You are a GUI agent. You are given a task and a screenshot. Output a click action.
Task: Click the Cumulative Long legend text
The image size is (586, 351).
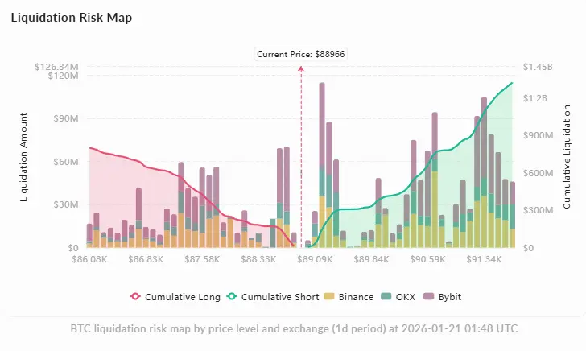point(183,297)
